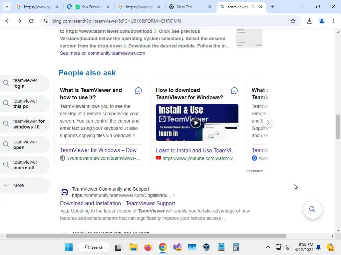Click scroll-down arrow on vertical scrollbar

point(338,230)
